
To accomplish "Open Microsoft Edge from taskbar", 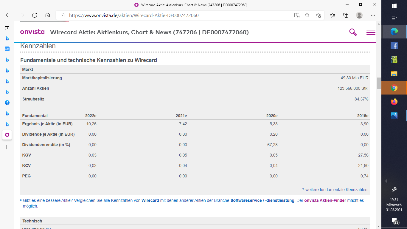I will pos(394,31).
